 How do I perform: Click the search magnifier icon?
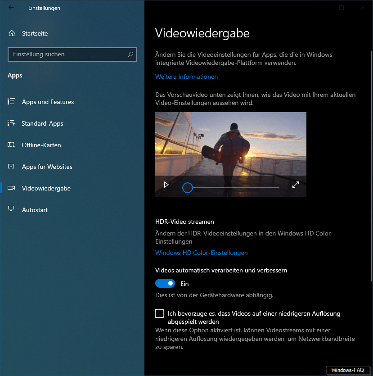(130, 54)
